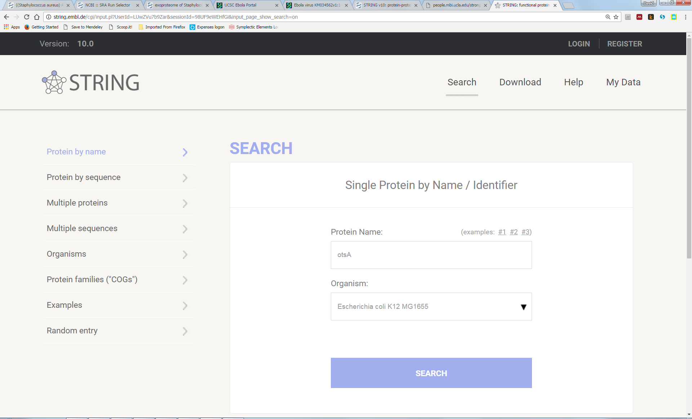Expand the Protein by sequence chevron
Viewport: 692px width, 419px height.
[185, 178]
